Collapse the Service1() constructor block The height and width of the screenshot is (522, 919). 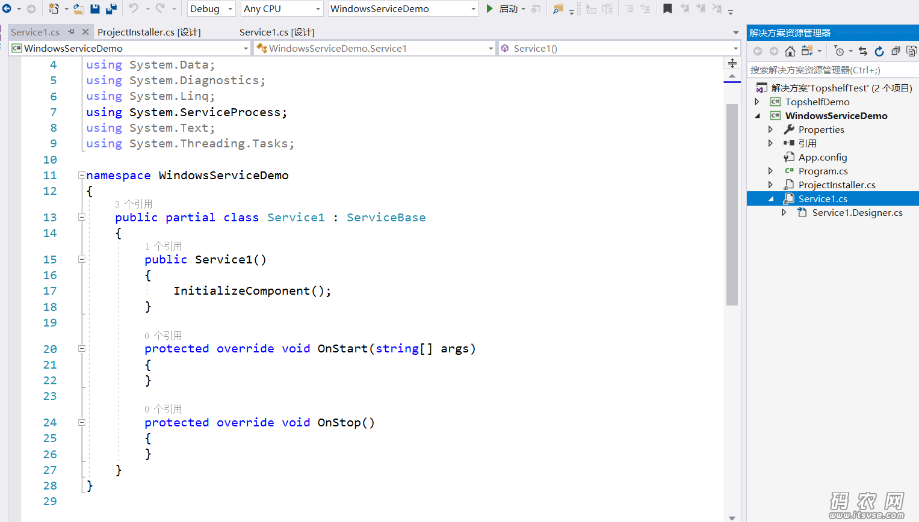(81, 259)
